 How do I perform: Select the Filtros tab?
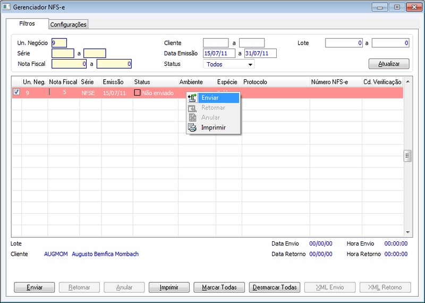tap(27, 23)
